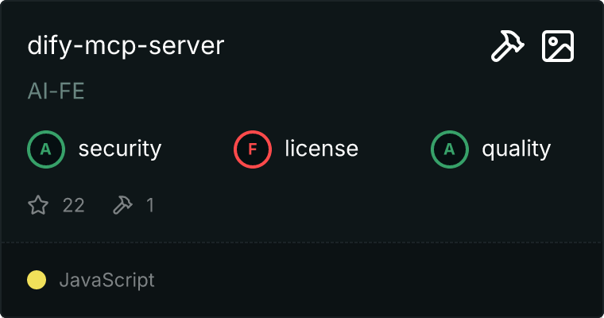Click the image icon in top-right corner
The width and height of the screenshot is (604, 318).
pos(558,47)
